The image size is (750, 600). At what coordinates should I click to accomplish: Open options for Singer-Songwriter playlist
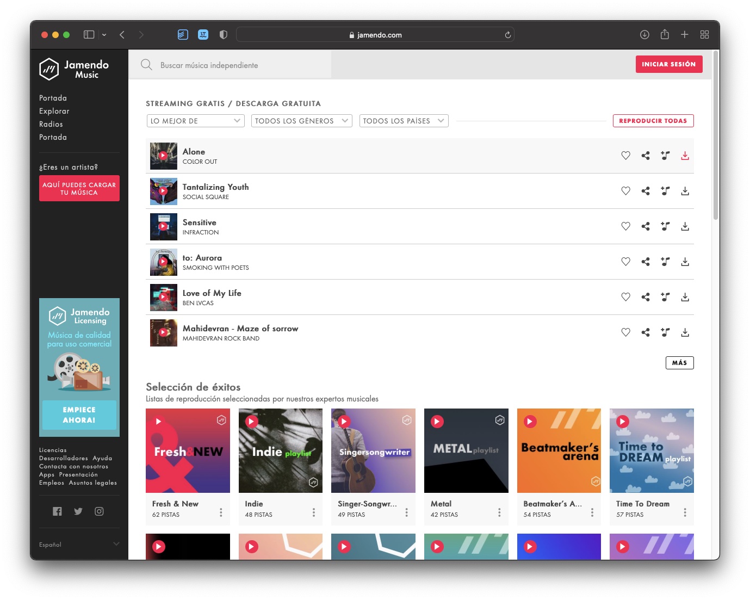[406, 512]
